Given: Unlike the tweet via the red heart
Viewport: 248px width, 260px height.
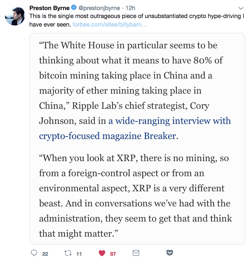Looking at the screenshot, I should point(102,253).
